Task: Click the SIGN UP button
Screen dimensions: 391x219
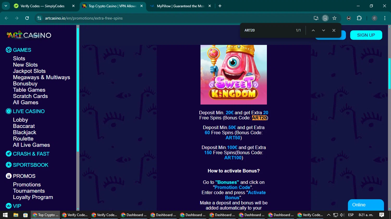Action: pos(366,35)
